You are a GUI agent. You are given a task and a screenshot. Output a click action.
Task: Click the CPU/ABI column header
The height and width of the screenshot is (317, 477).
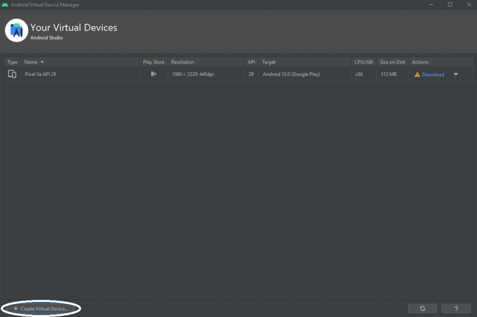363,62
